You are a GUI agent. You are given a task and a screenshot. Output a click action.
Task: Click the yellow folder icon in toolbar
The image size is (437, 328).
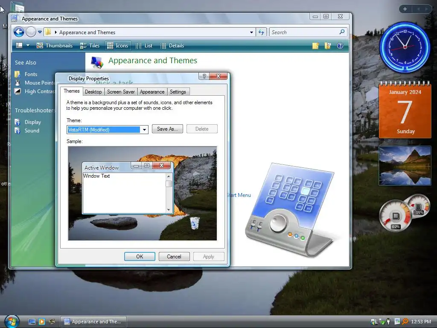315,46
